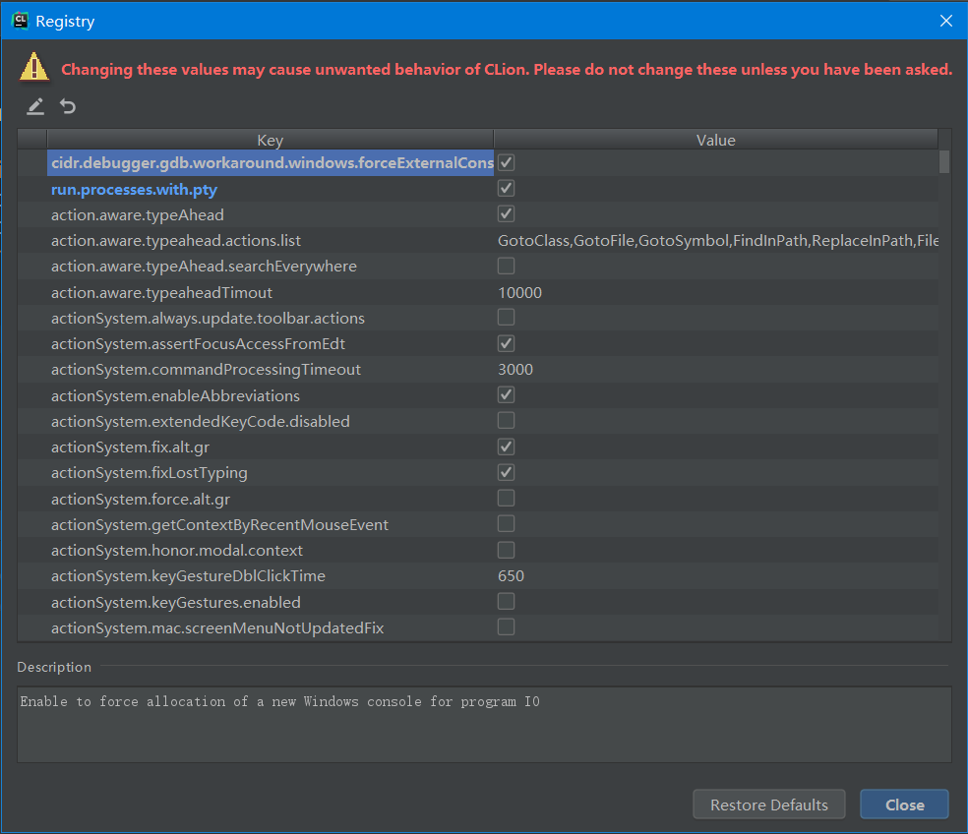Click the Close button
Viewport: 968px width, 834px height.
903,804
